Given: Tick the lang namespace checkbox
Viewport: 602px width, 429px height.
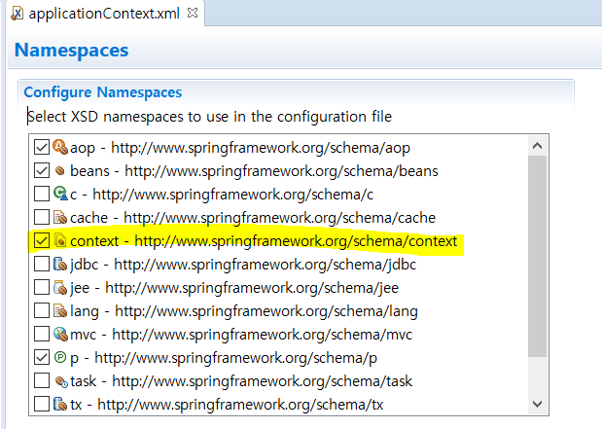Looking at the screenshot, I should [x=42, y=310].
